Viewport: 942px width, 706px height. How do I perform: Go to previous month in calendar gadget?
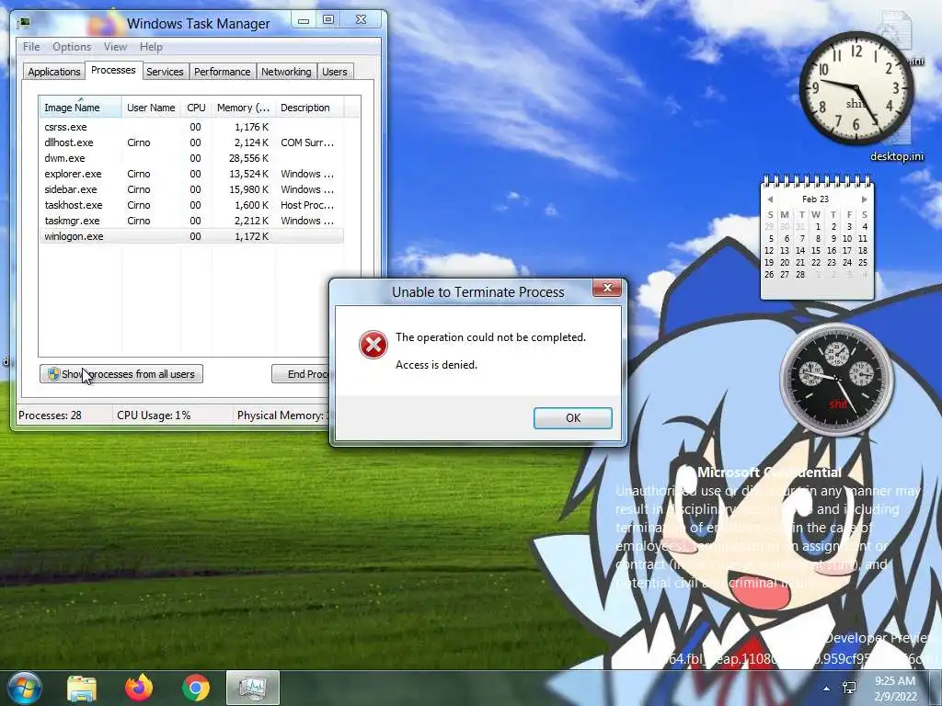tap(770, 199)
